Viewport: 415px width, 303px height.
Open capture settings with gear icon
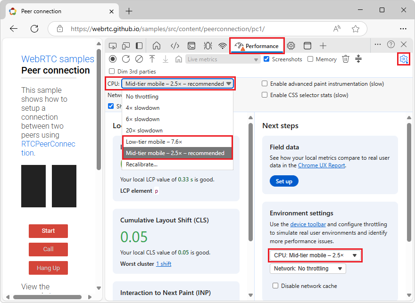(x=403, y=59)
